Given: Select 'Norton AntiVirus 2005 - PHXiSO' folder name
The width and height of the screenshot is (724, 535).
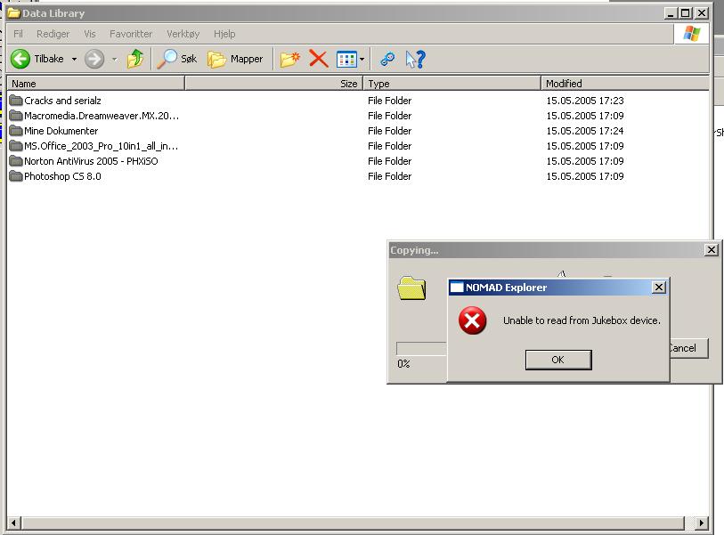Looking at the screenshot, I should click(91, 161).
